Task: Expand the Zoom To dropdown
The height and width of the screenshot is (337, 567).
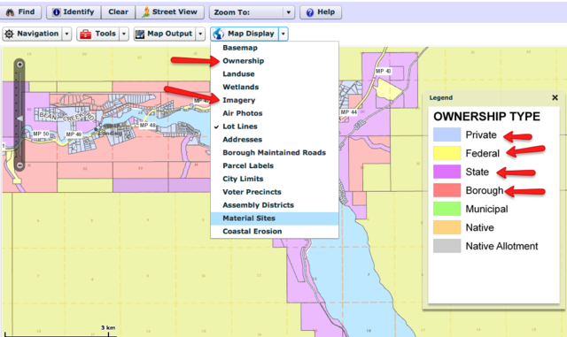Action: click(x=288, y=12)
